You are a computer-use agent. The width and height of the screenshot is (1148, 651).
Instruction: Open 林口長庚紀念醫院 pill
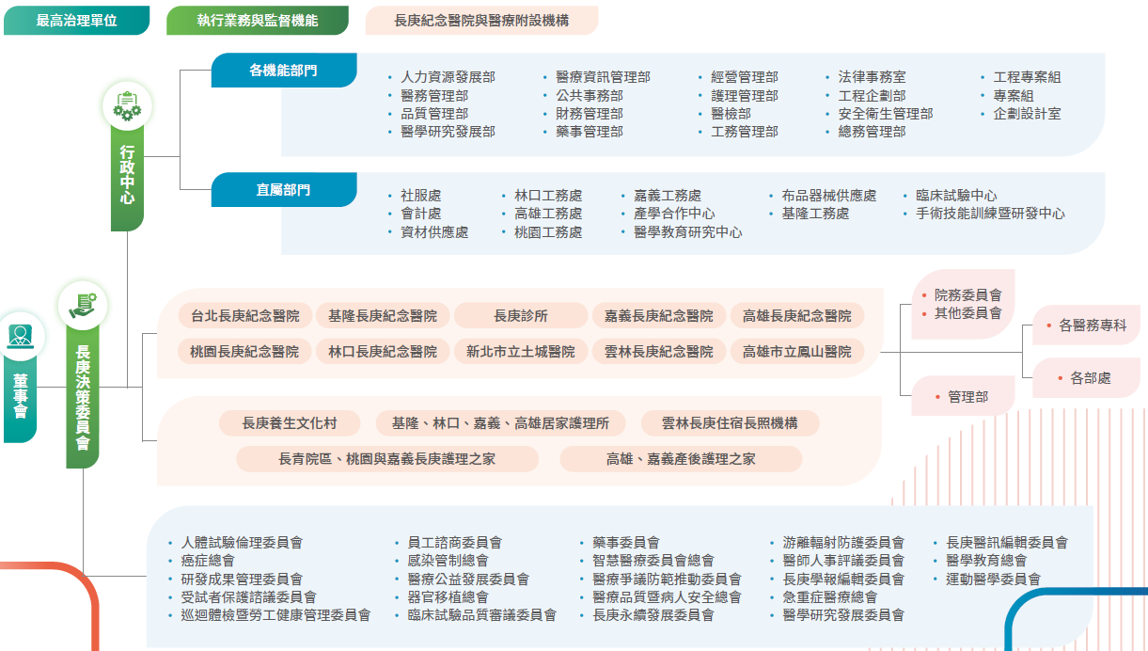coord(383,352)
